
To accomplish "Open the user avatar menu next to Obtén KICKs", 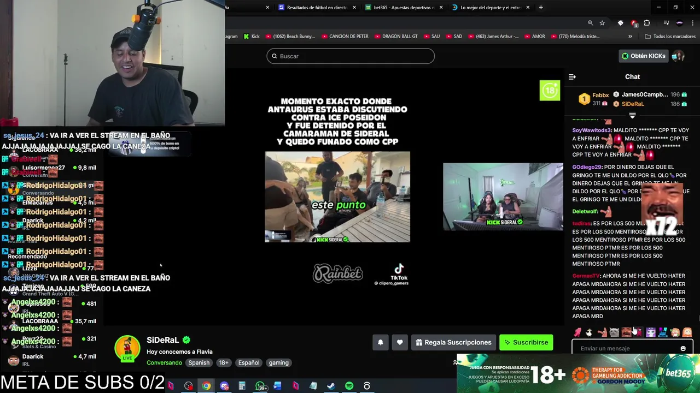I will coord(678,56).
